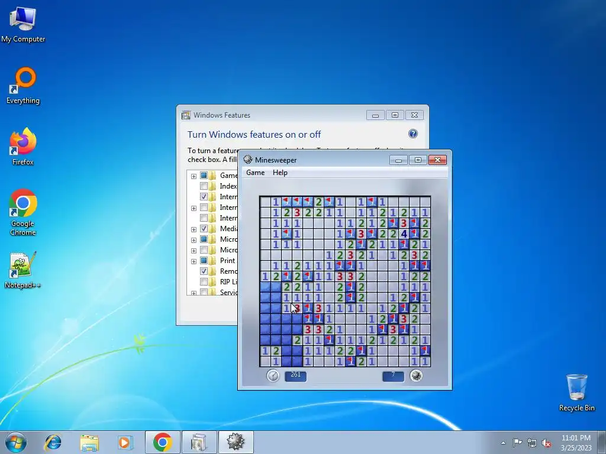606x454 pixels.
Task: Toggle the blue-filled Micro row checkbox
Action: (x=204, y=239)
